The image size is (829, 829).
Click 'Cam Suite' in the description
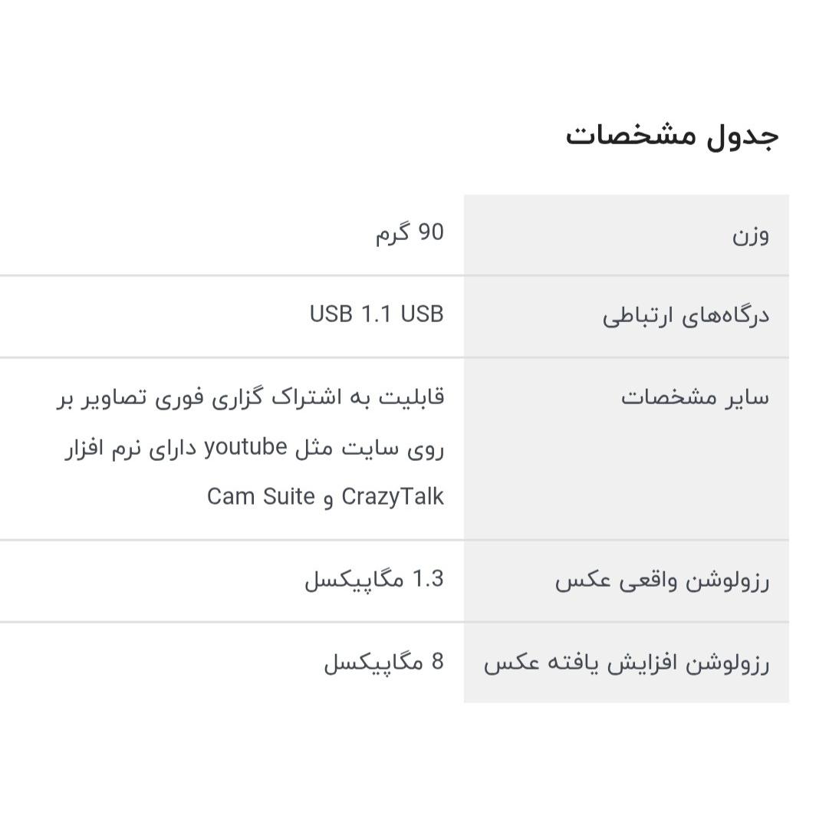click(x=261, y=496)
